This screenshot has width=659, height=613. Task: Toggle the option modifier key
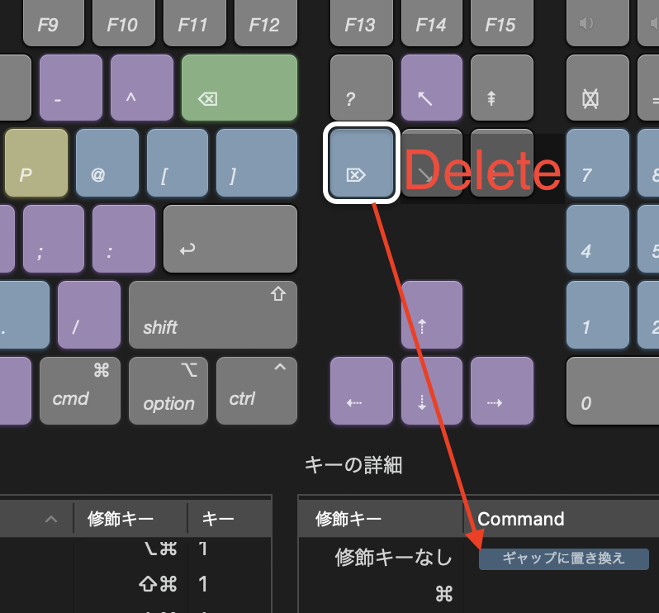pyautogui.click(x=168, y=391)
